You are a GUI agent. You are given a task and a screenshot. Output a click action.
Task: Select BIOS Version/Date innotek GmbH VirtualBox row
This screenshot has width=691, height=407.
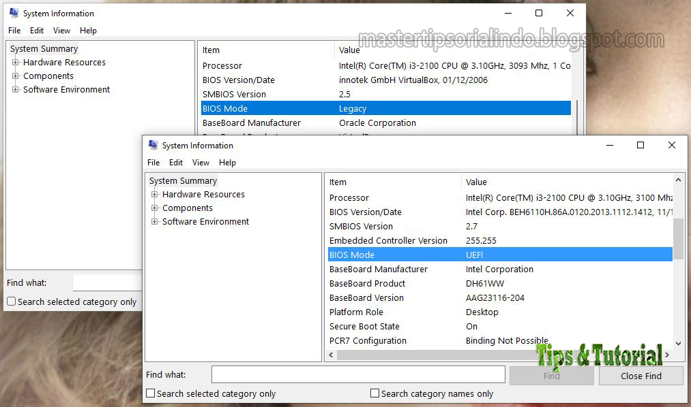[x=385, y=80]
